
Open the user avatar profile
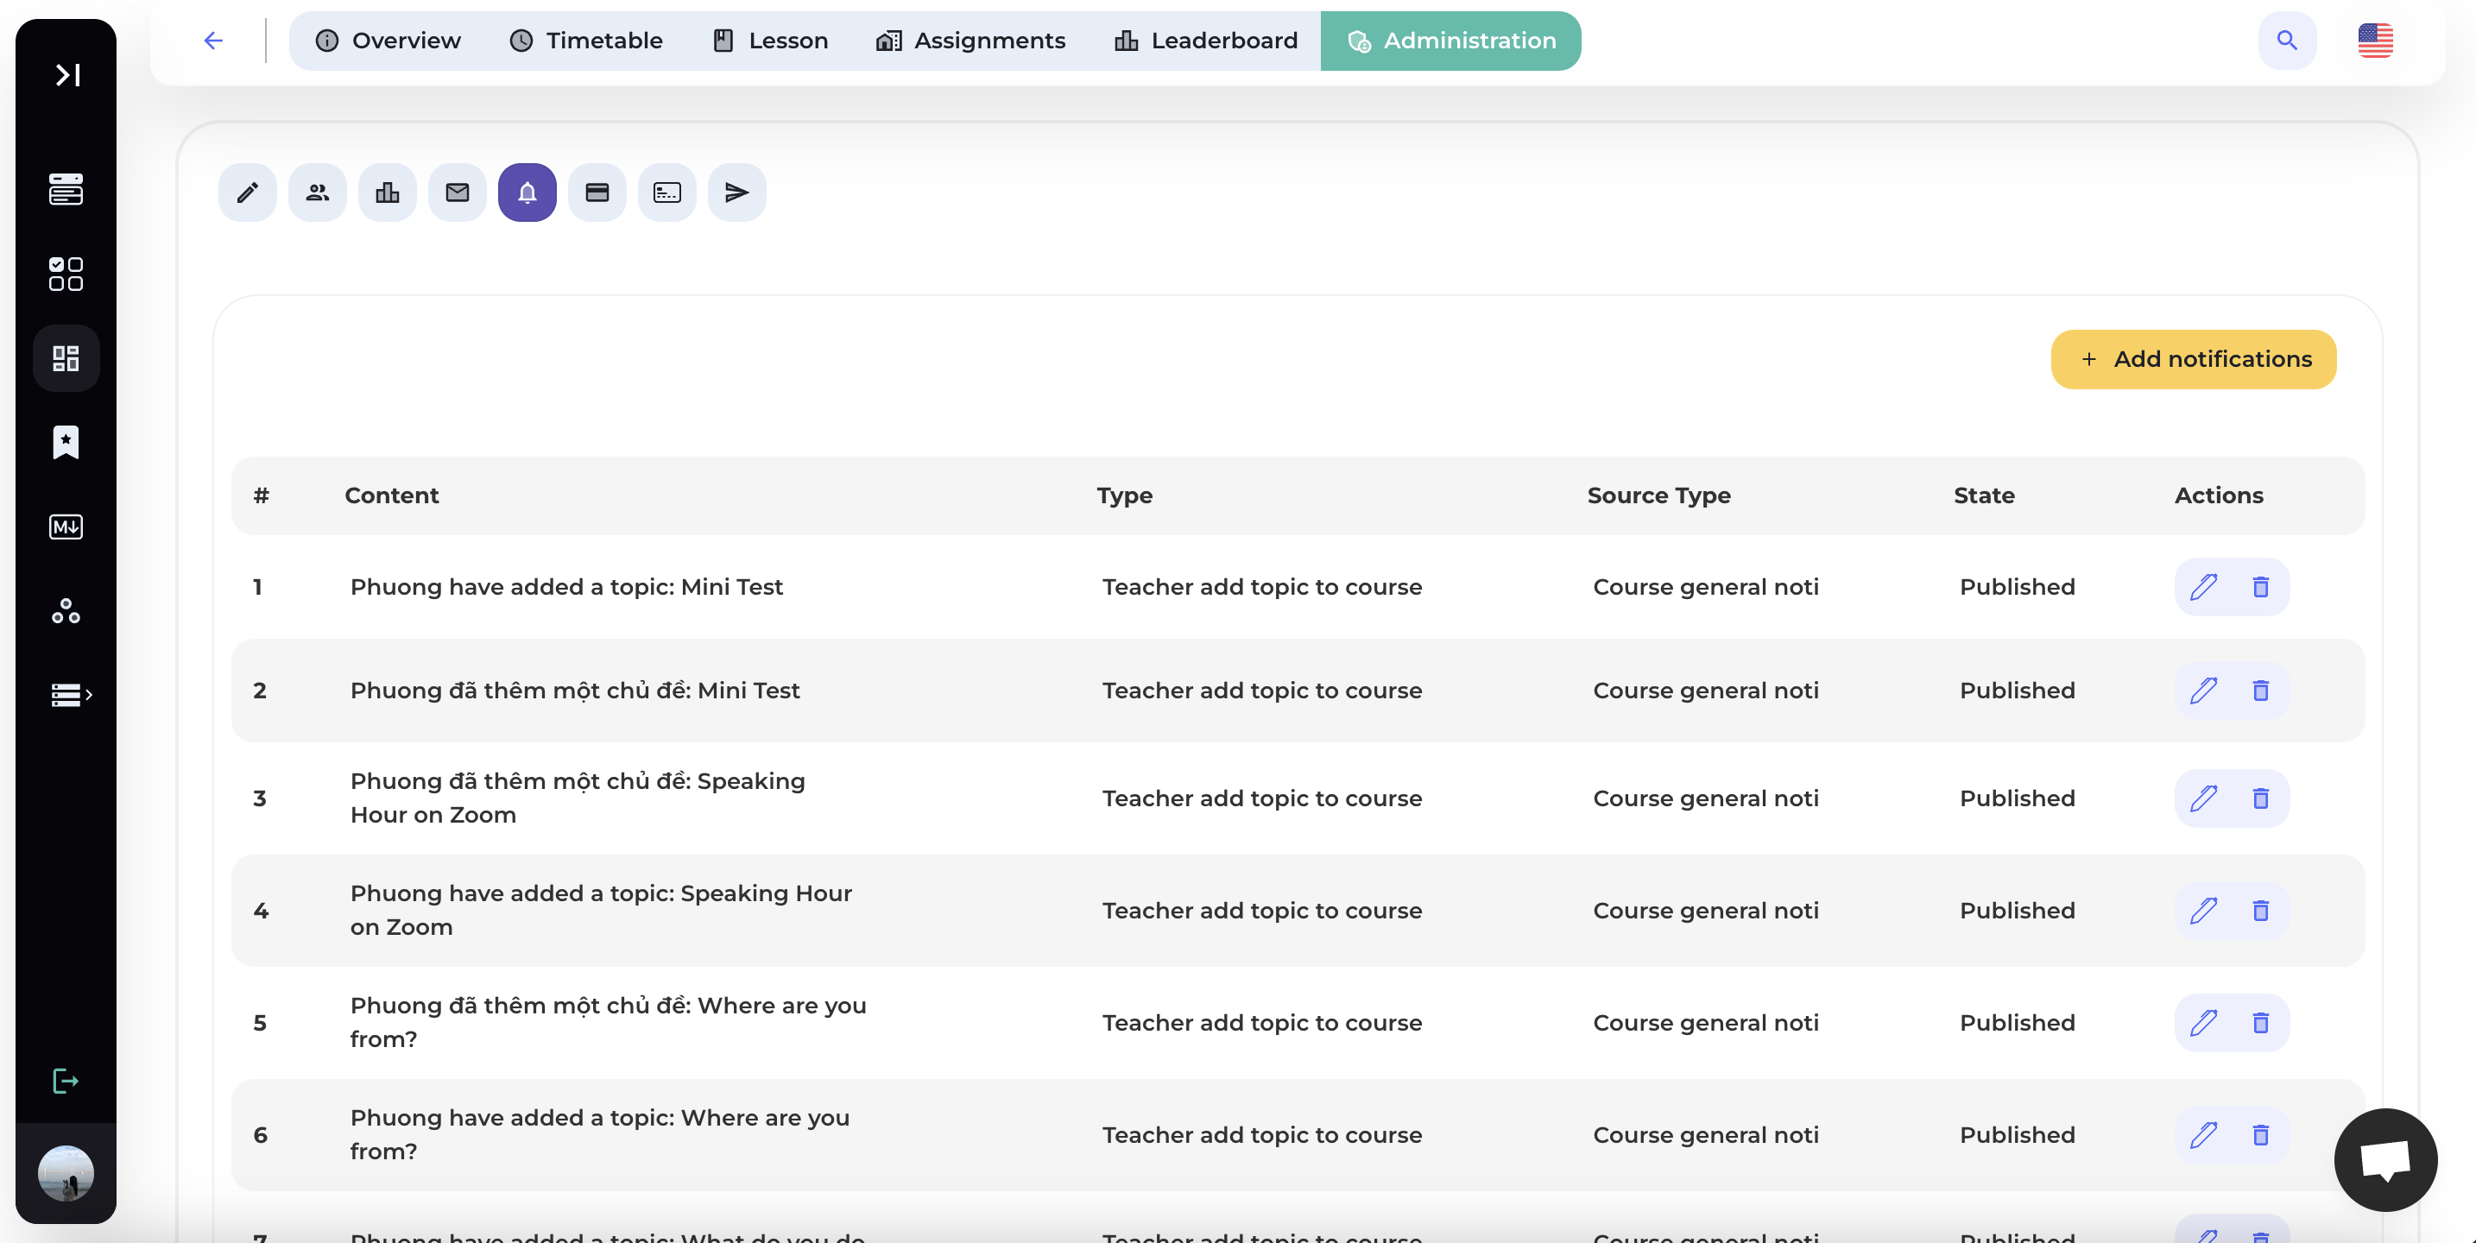coord(66,1173)
